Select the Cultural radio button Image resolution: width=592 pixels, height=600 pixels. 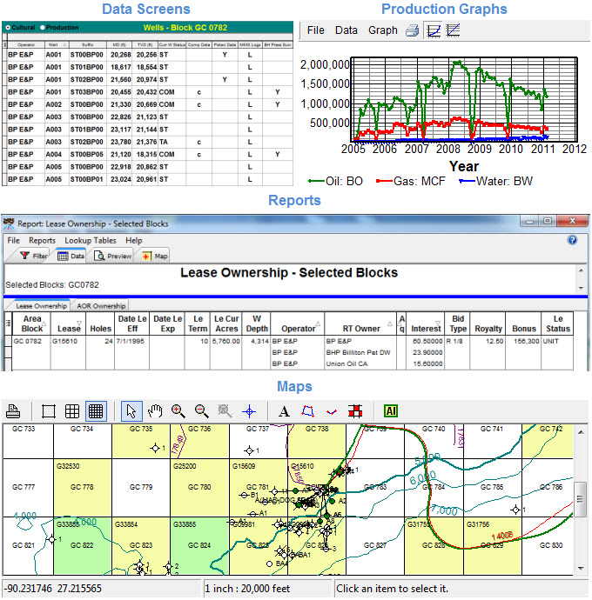click(x=9, y=27)
